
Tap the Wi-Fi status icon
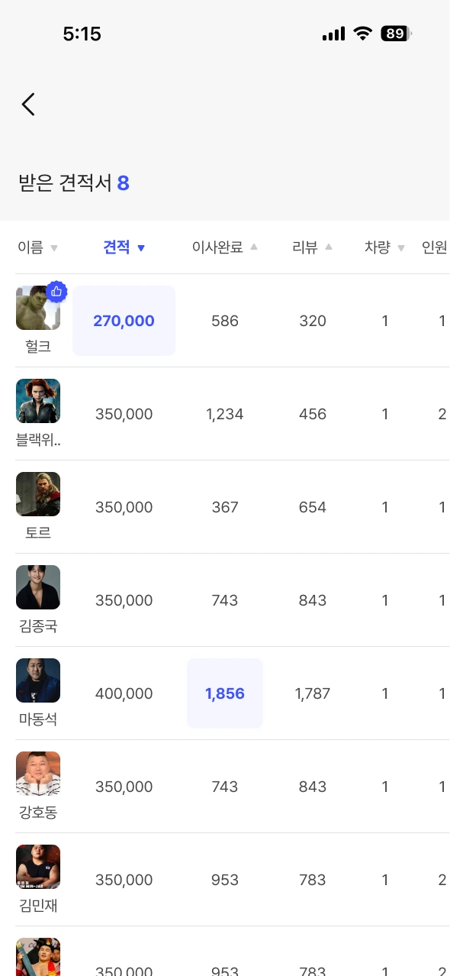(x=363, y=34)
